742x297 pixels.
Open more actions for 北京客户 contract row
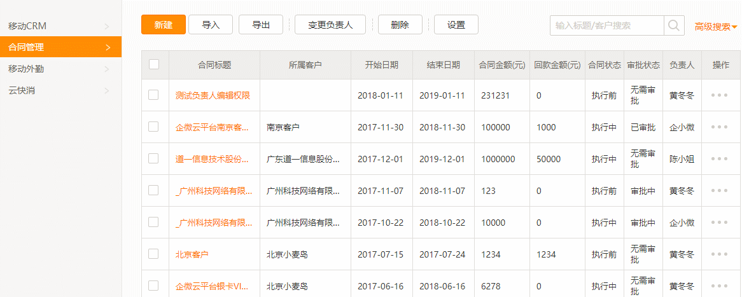719,254
